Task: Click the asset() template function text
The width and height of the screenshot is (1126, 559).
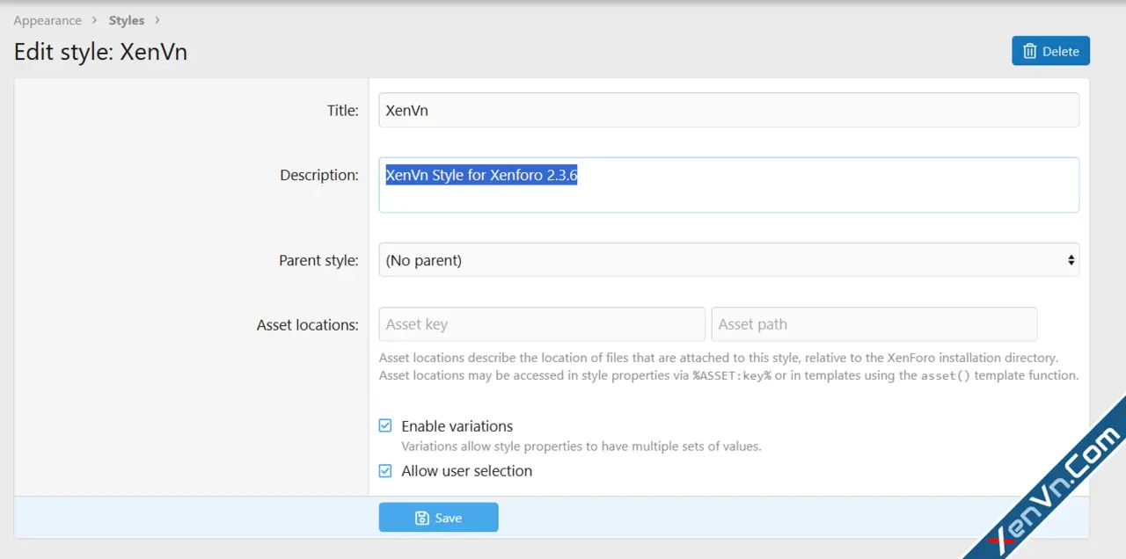Action: tap(946, 375)
